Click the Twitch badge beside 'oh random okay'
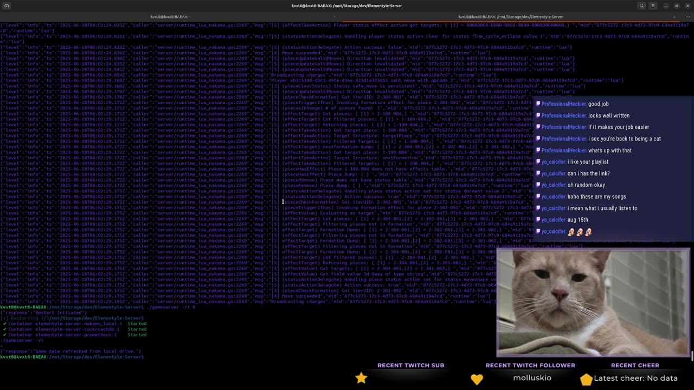The height and width of the screenshot is (390, 694). pos(538,185)
